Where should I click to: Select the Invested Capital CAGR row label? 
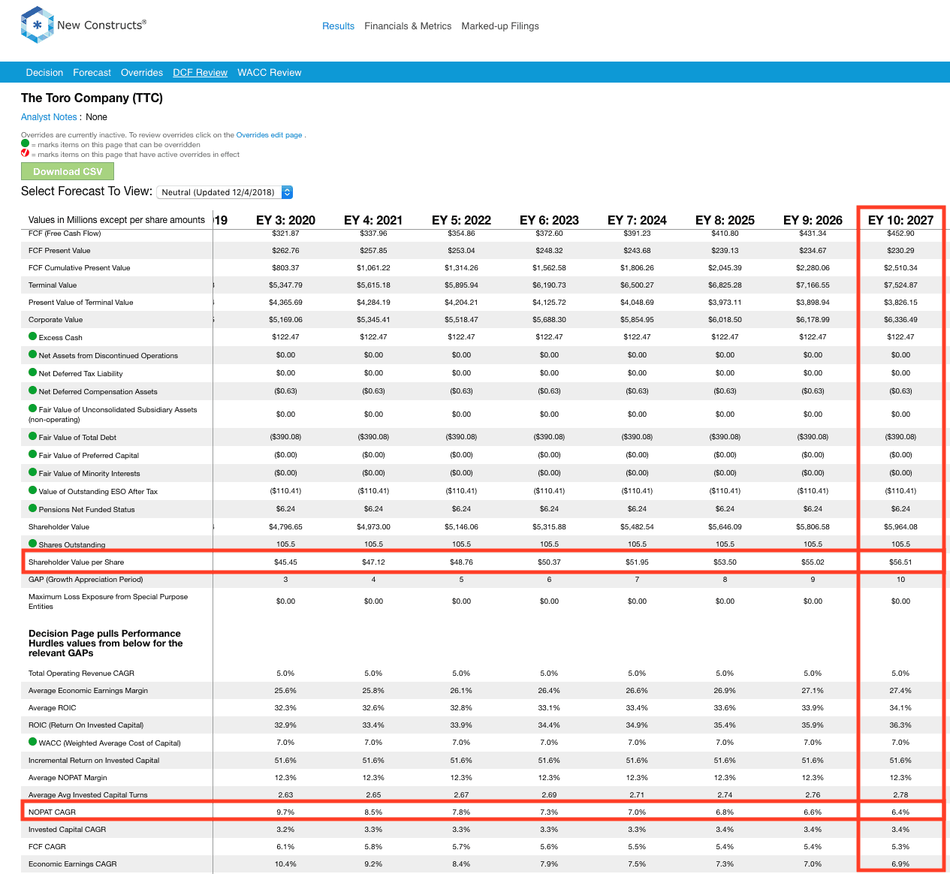pyautogui.click(x=67, y=830)
